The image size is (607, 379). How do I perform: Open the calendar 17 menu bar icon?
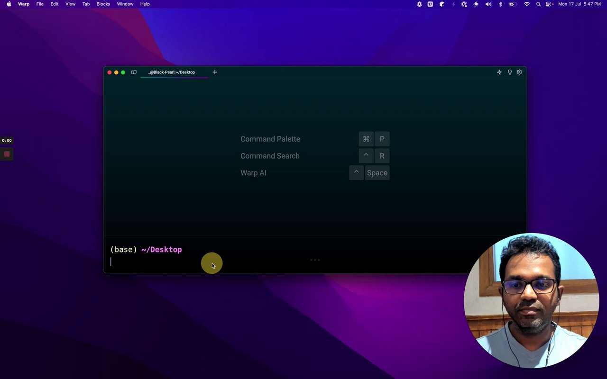click(430, 4)
